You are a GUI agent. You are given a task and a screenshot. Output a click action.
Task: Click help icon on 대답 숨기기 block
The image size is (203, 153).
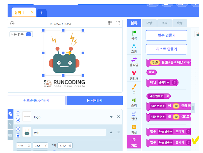[x=174, y=83]
